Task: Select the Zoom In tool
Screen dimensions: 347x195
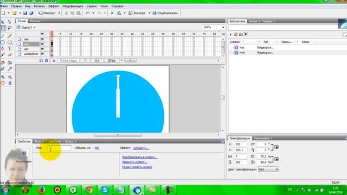Action: click(3, 77)
